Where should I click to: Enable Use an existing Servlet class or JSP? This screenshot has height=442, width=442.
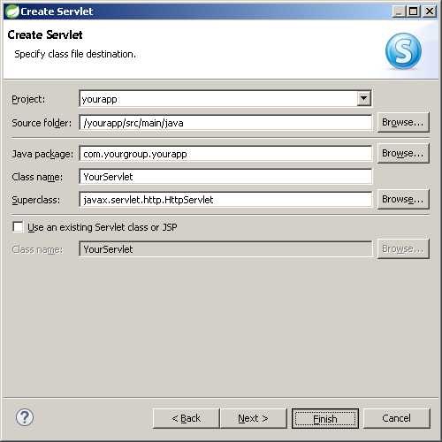point(18,227)
